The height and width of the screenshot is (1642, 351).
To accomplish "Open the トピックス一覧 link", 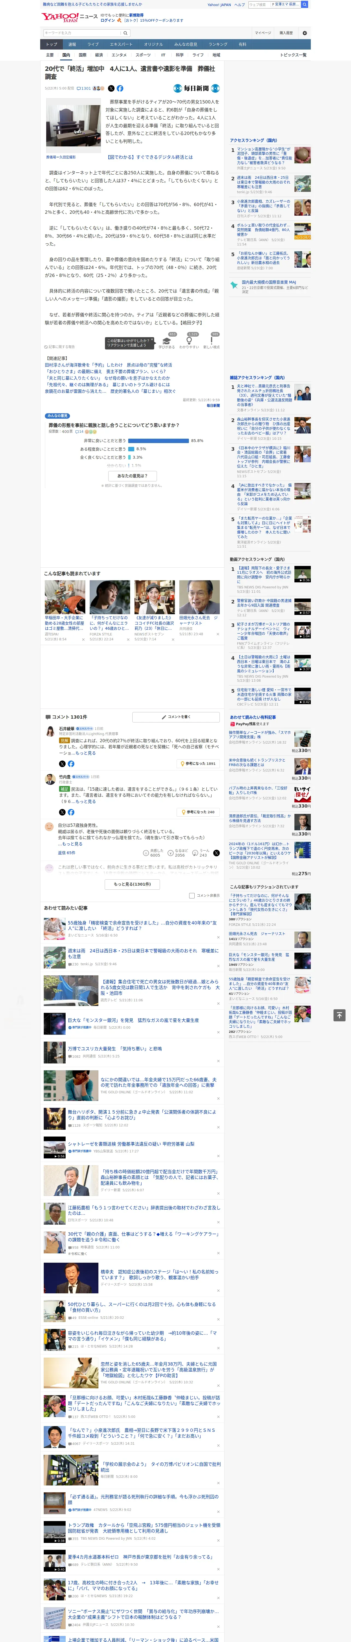I will (x=293, y=56).
